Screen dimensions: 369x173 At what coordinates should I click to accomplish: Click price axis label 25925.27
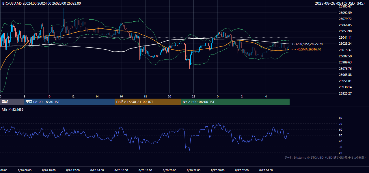(x=345, y=93)
